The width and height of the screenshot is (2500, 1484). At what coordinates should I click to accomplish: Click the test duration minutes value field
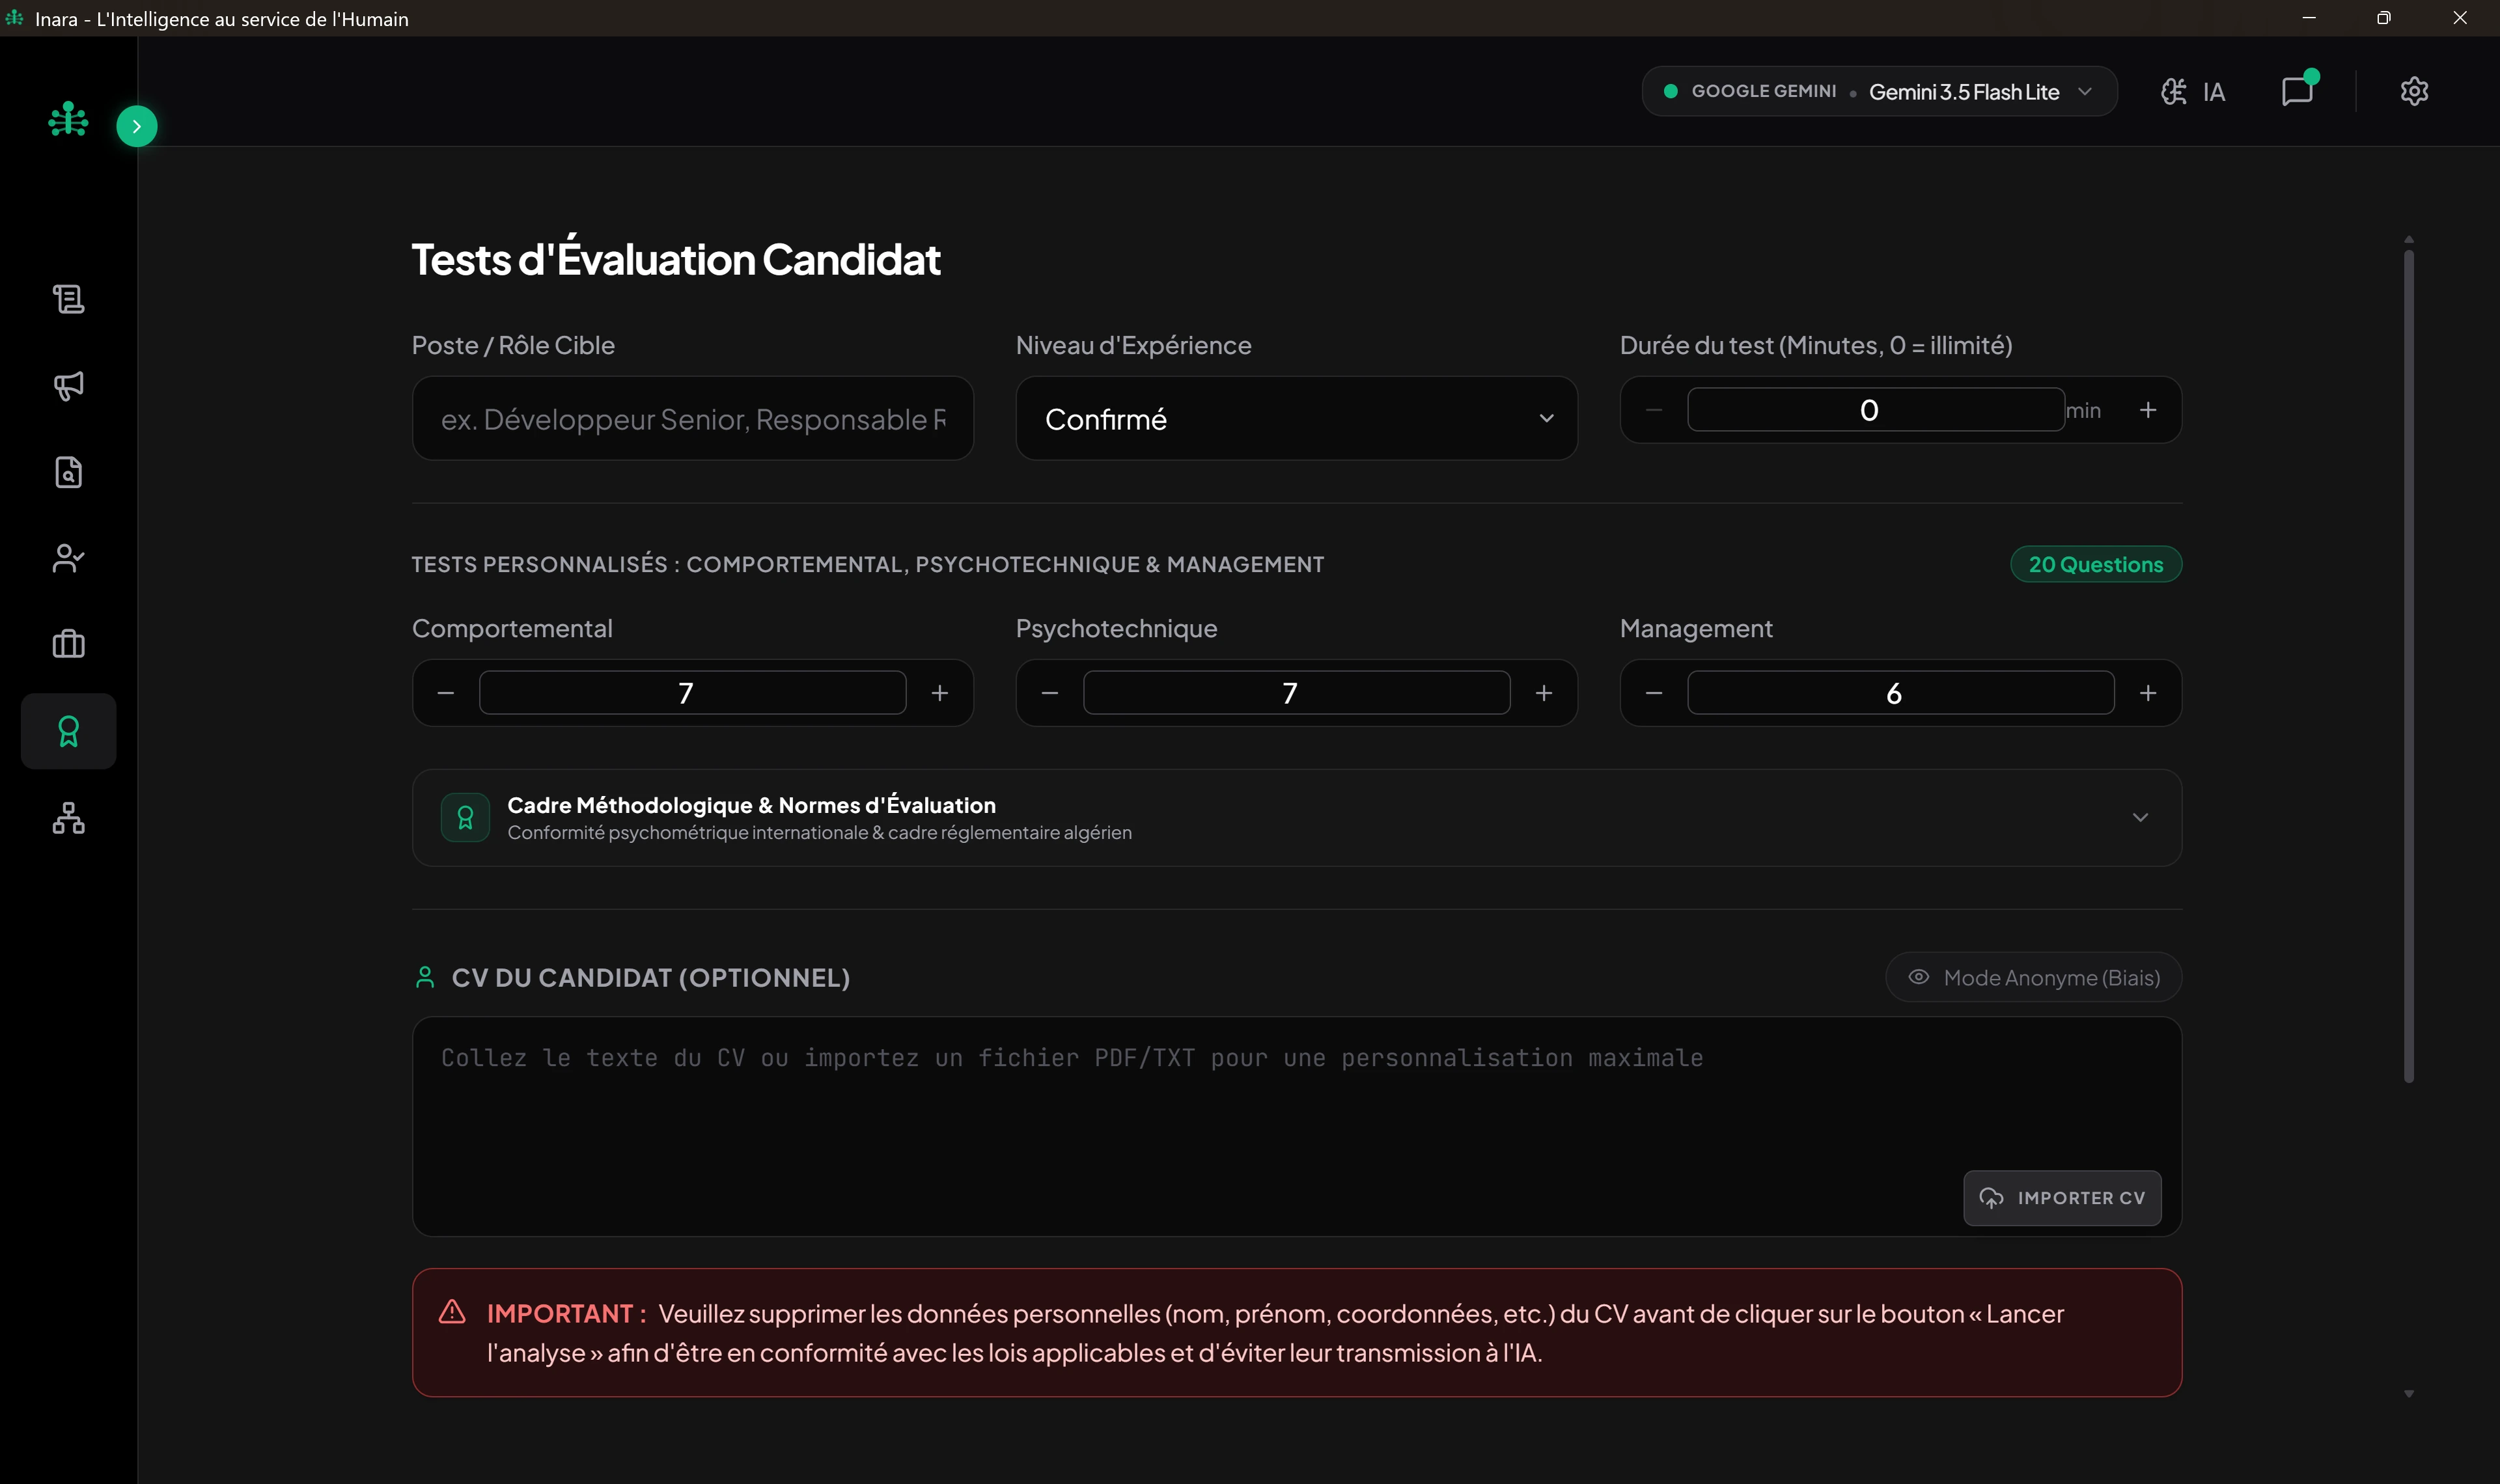tap(1876, 410)
